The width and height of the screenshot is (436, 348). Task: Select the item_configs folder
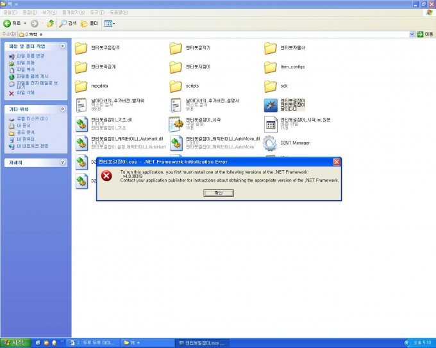point(284,67)
